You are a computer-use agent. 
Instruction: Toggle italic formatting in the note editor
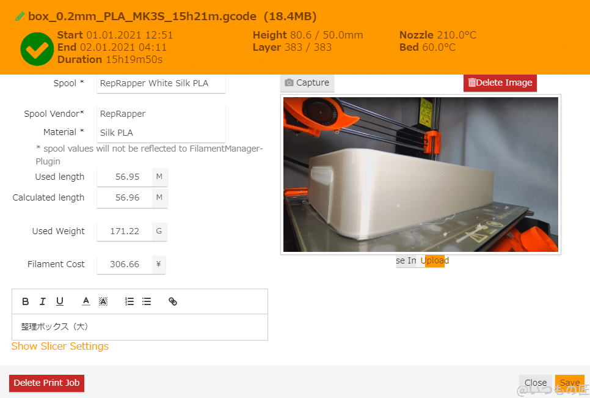pyautogui.click(x=43, y=301)
